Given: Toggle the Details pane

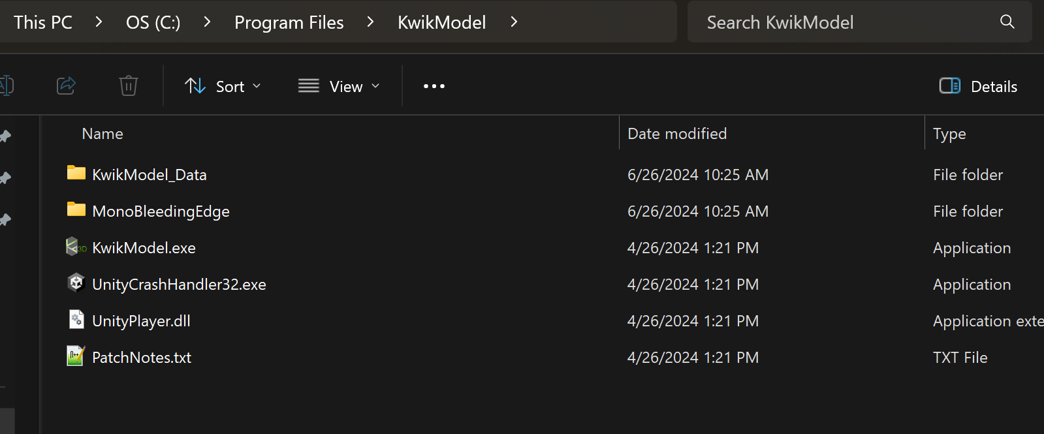Looking at the screenshot, I should 977,85.
